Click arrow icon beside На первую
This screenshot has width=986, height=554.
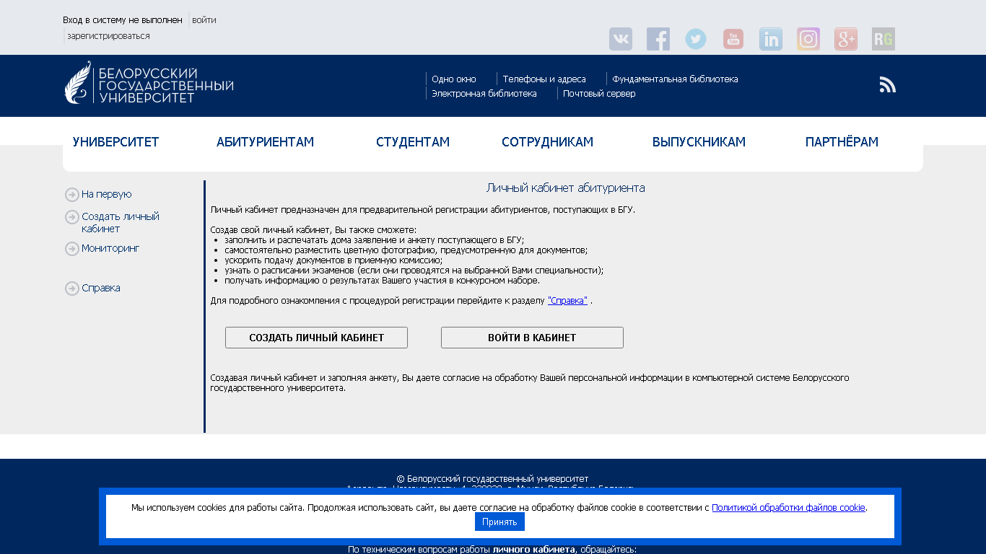pos(72,195)
